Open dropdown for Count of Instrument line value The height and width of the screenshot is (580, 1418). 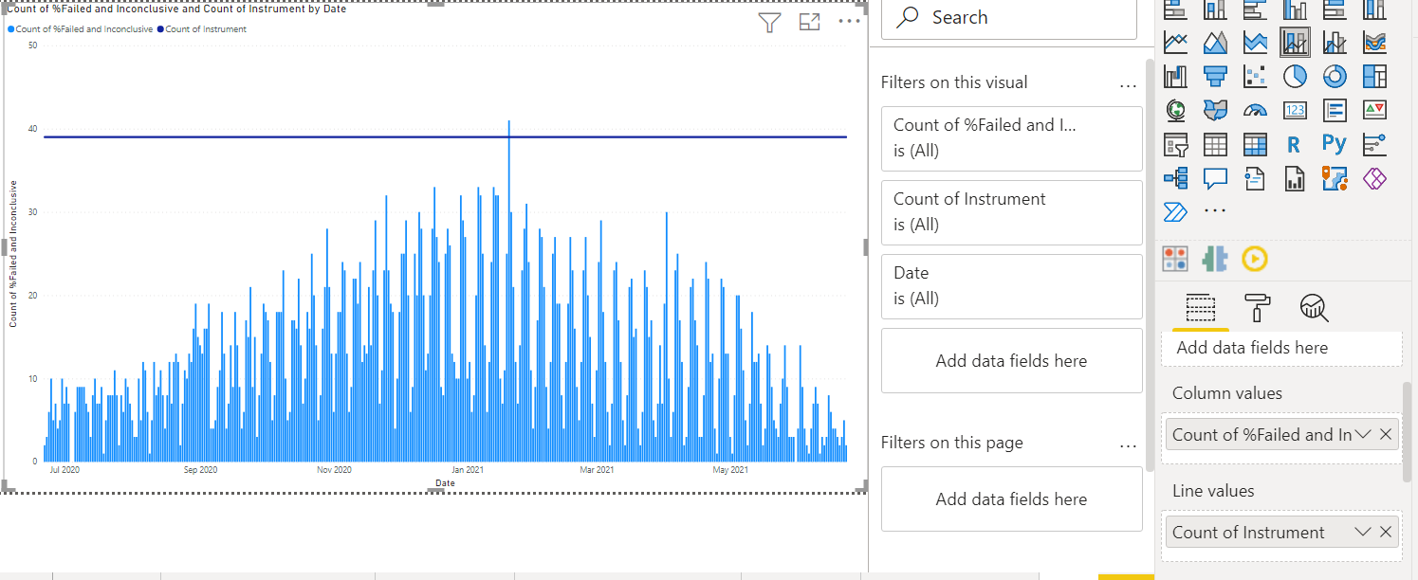(x=1364, y=532)
